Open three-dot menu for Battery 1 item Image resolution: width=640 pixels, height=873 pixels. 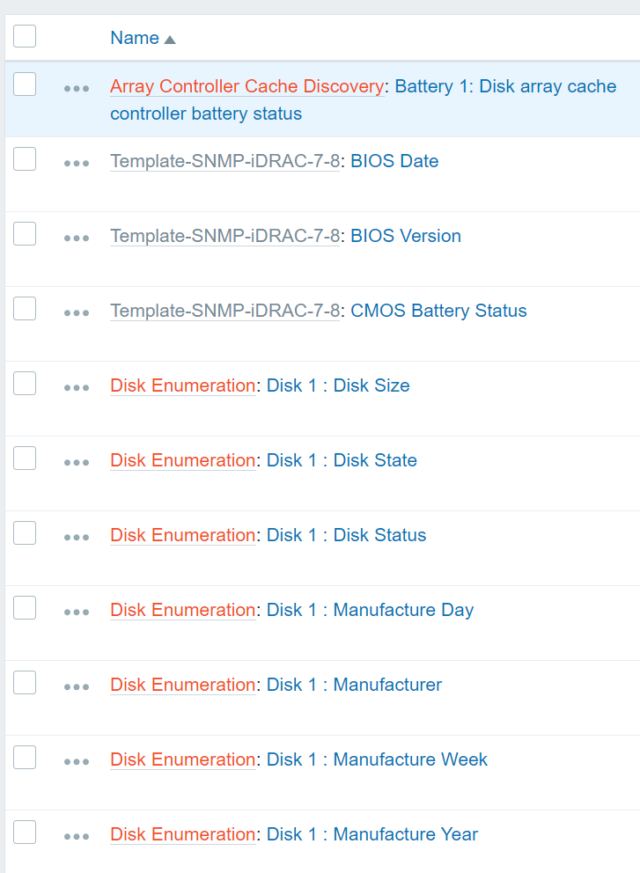(x=77, y=89)
